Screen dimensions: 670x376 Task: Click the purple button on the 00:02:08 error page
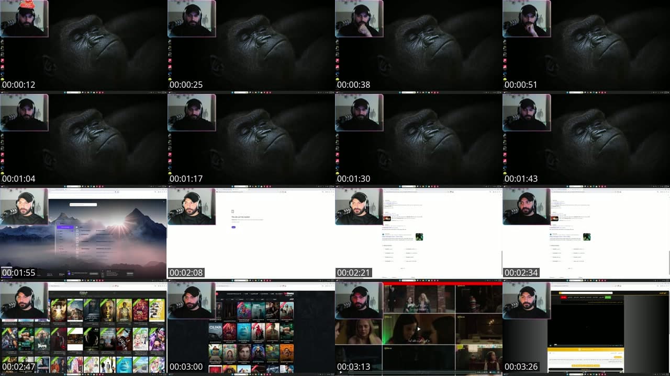[x=233, y=227]
